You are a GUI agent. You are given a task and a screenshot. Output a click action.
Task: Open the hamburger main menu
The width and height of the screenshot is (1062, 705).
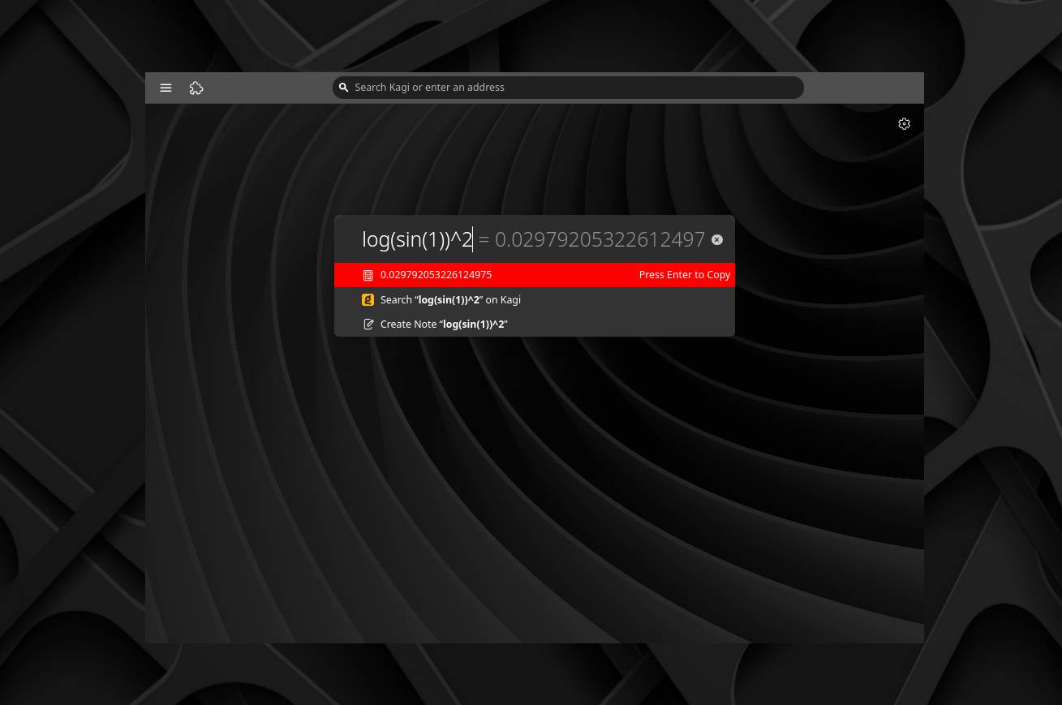(166, 88)
